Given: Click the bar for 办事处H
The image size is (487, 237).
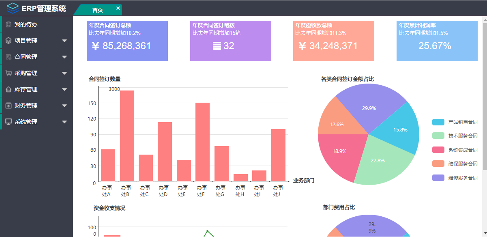Looking at the screenshot, I should point(240,178).
